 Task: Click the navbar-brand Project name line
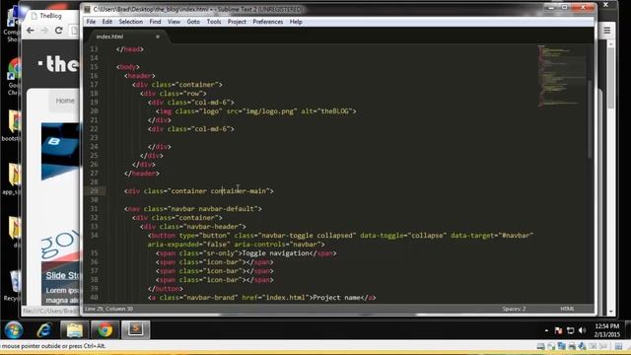pos(261,298)
